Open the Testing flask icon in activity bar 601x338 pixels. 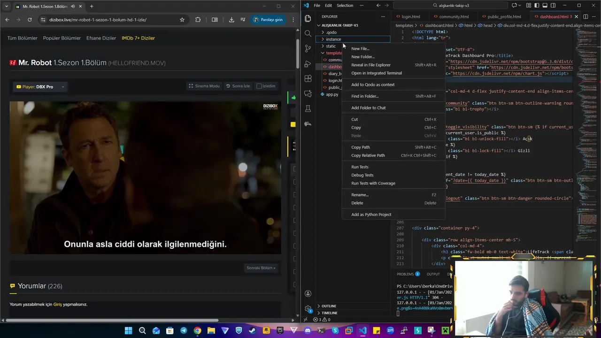tap(308, 108)
